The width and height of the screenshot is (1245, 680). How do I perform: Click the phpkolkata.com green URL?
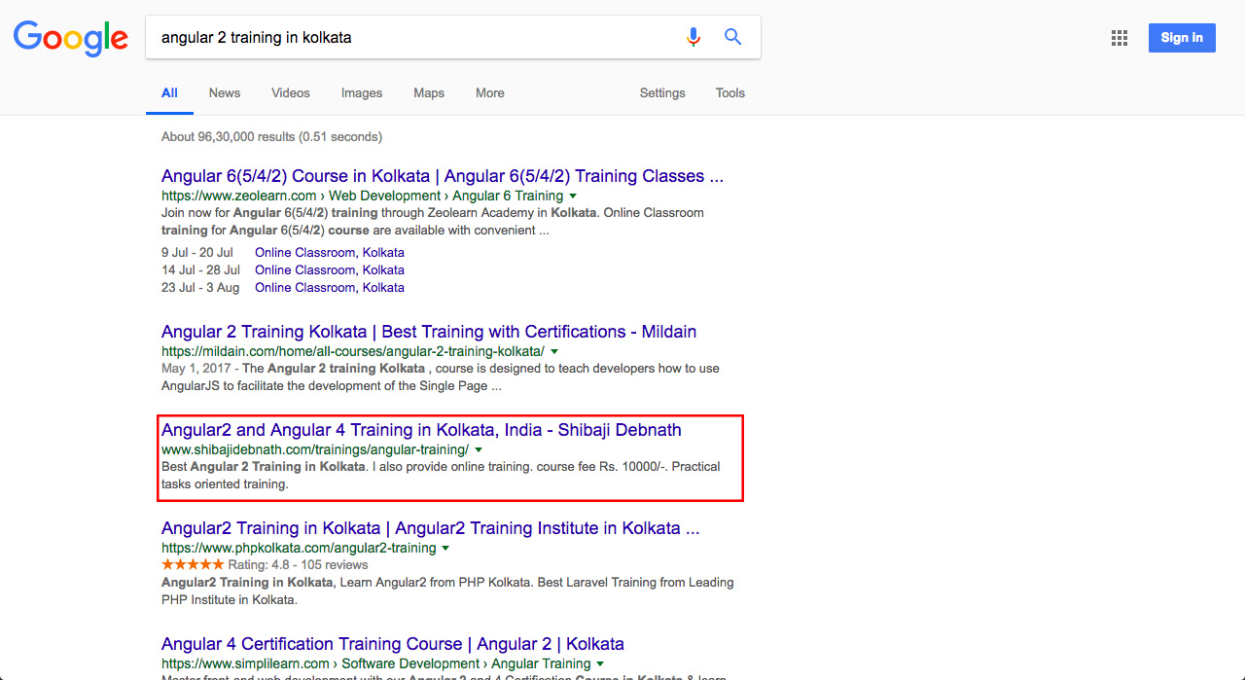299,548
